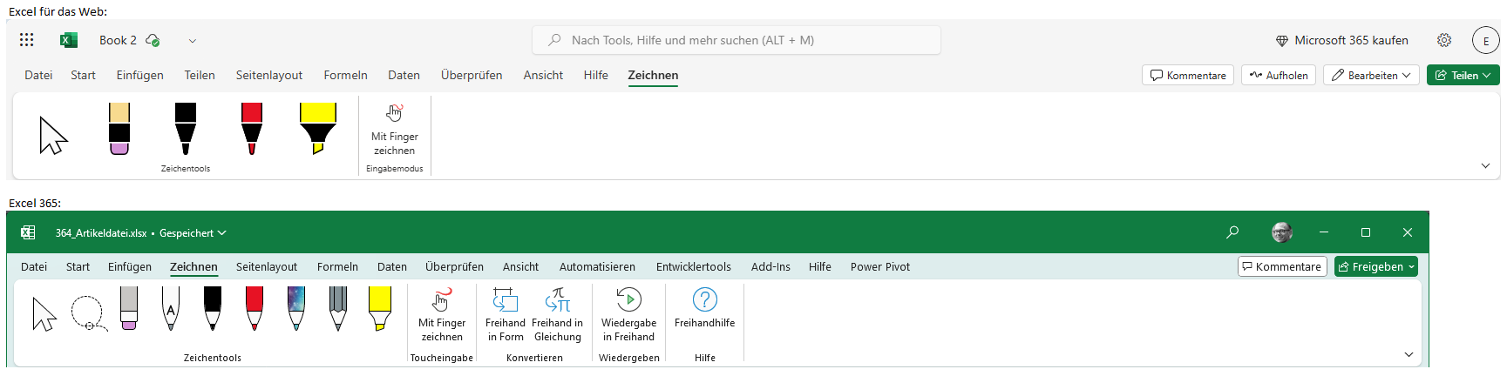Viewport: 1507px width, 376px height.
Task: Choose the red pen in Excel web
Action: (252, 129)
